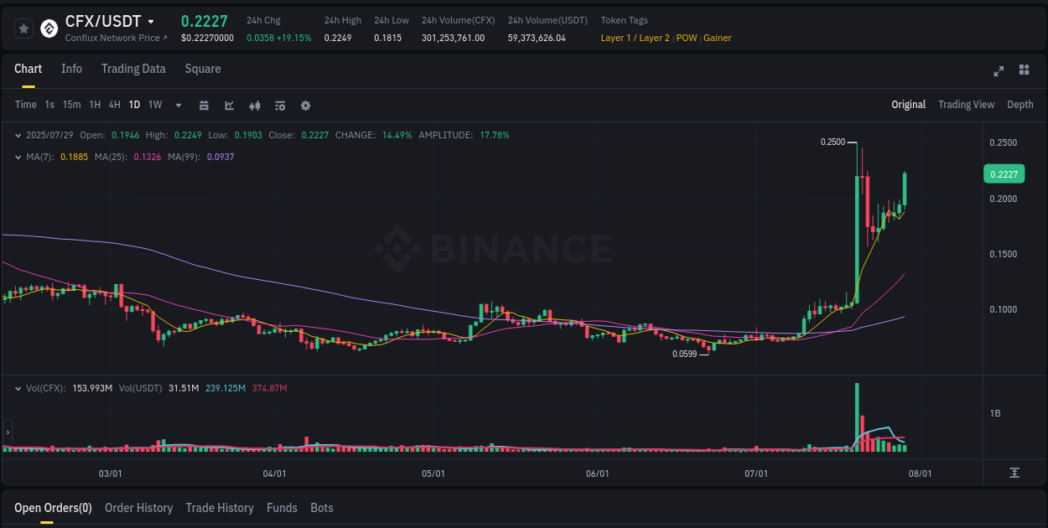1048x528 pixels.
Task: Expand chart to fullscreen with arrows icon
Action: click(x=998, y=71)
